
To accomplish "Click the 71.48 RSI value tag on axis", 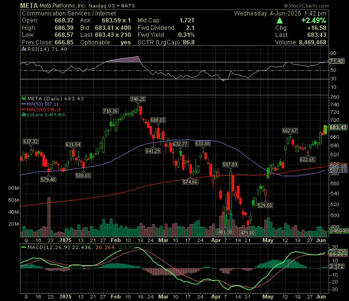I will point(337,61).
